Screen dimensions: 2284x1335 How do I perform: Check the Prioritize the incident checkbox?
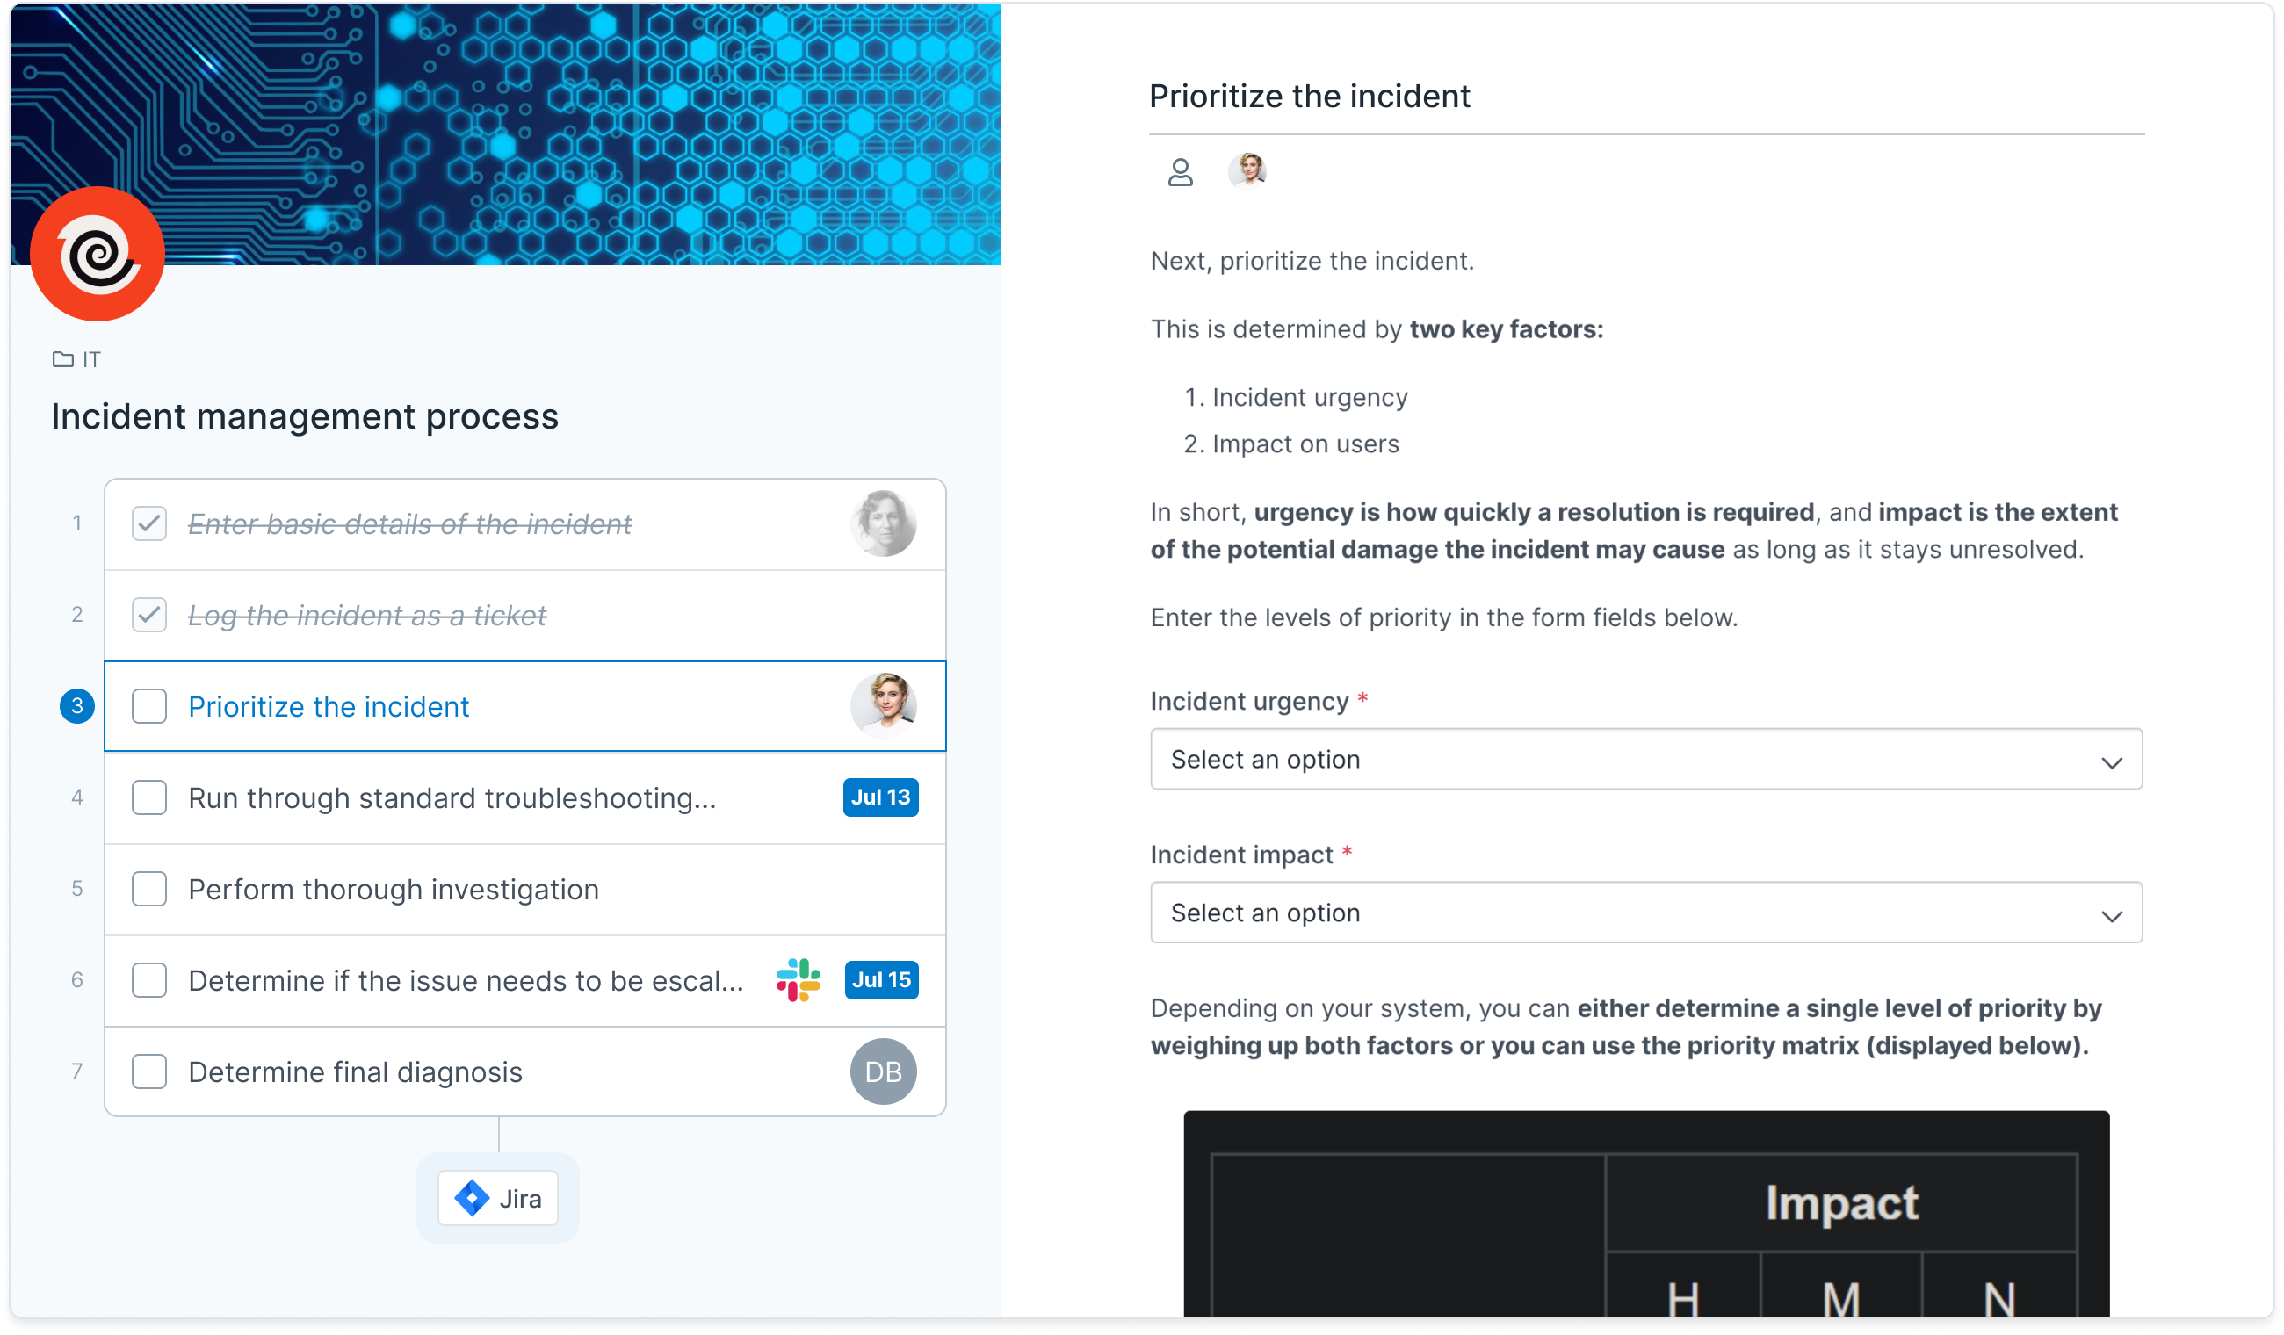(x=149, y=707)
